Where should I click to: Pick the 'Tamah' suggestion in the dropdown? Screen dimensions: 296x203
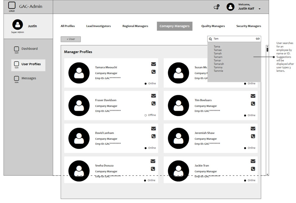point(218,53)
